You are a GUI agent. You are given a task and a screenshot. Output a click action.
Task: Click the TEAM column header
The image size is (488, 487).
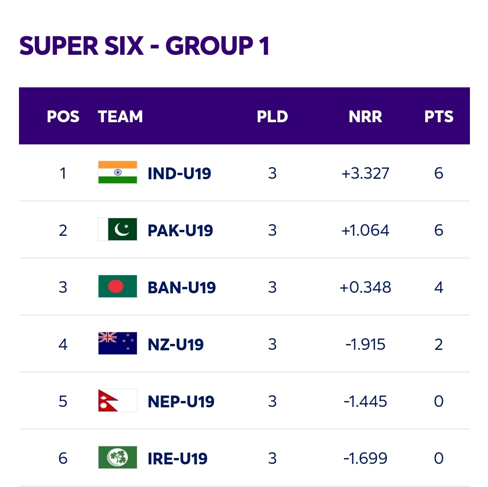tap(121, 117)
